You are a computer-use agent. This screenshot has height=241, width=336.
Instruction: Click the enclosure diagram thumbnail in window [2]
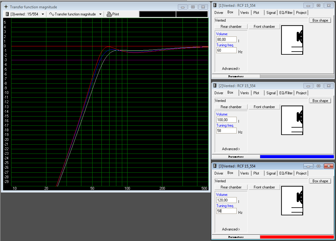click(x=292, y=120)
